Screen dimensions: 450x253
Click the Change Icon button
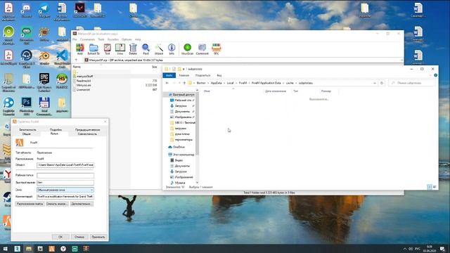57,204
